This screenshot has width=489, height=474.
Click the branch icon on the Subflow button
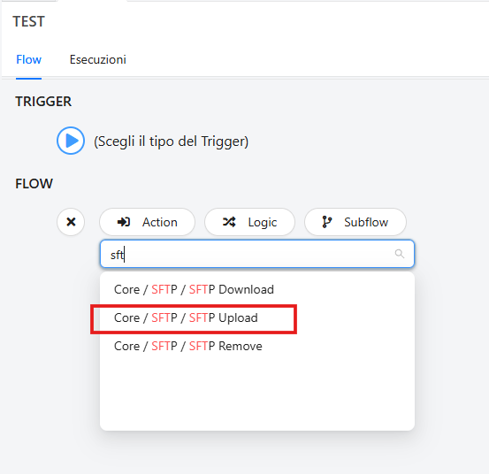(326, 222)
